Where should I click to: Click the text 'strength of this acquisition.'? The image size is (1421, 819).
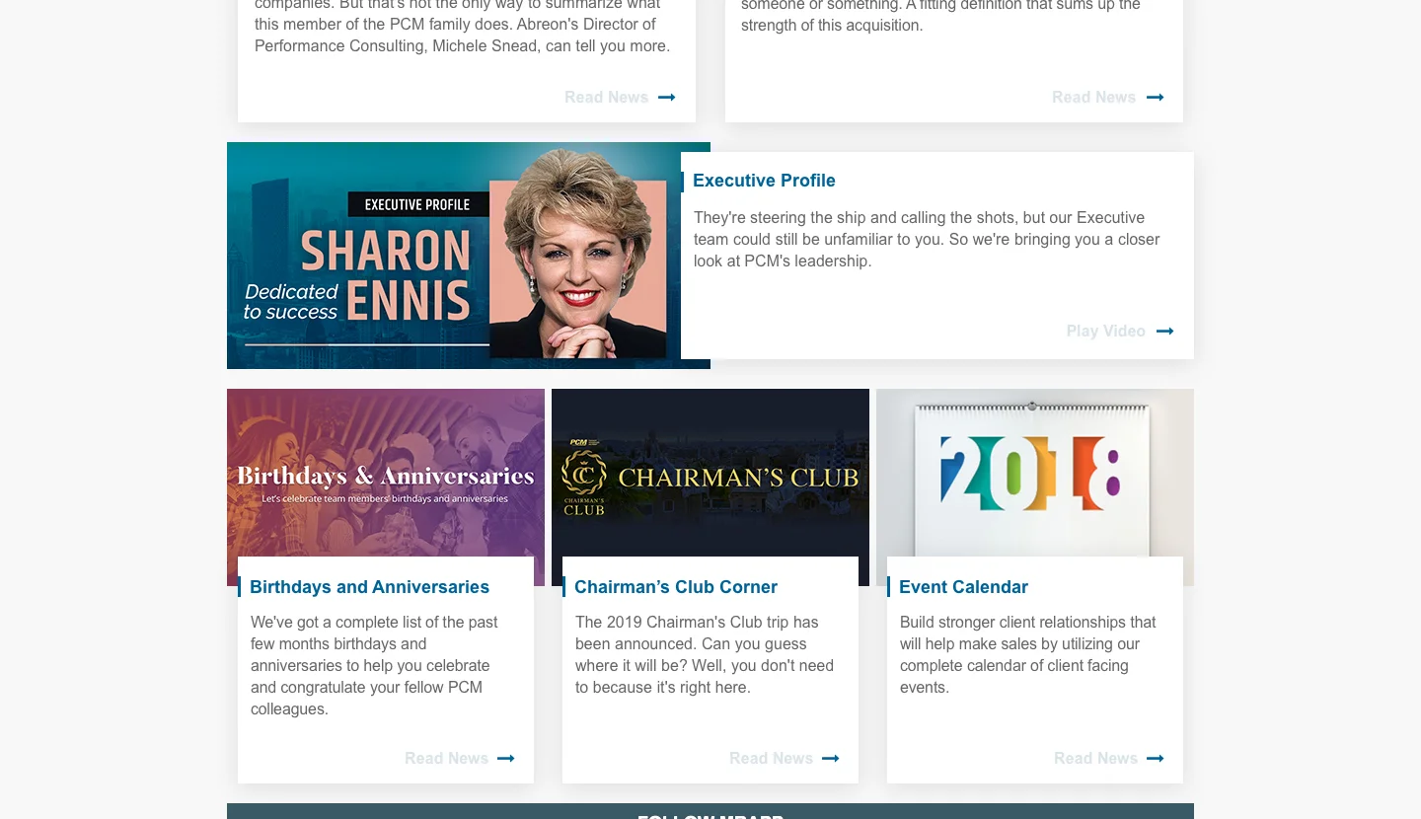(832, 26)
